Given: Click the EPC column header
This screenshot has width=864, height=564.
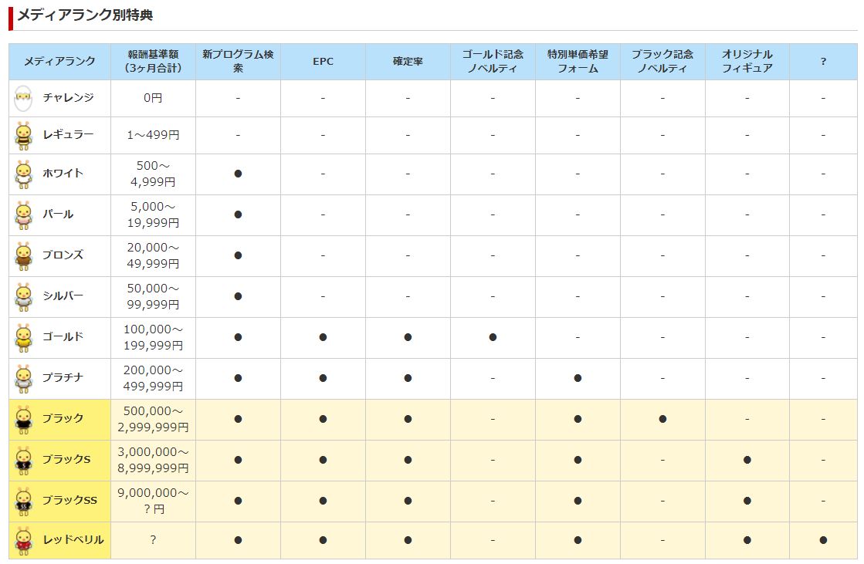Looking at the screenshot, I should point(323,61).
